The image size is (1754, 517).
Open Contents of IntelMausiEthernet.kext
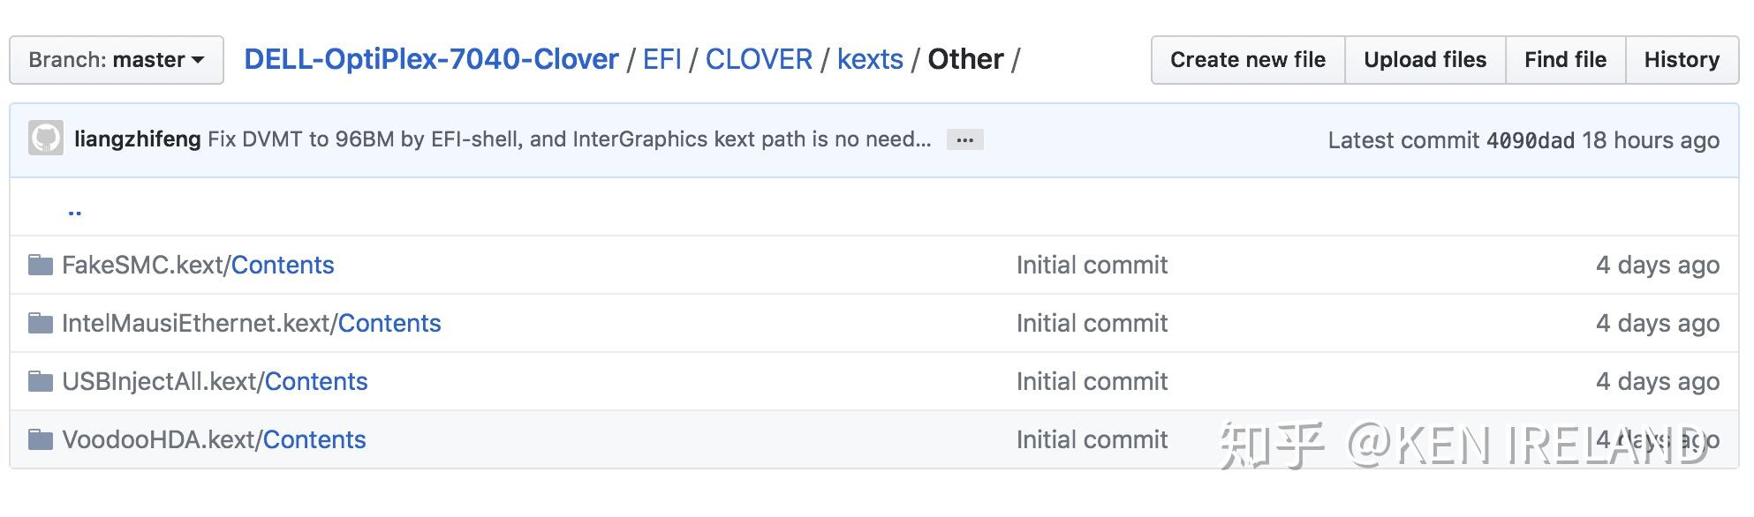coord(389,323)
